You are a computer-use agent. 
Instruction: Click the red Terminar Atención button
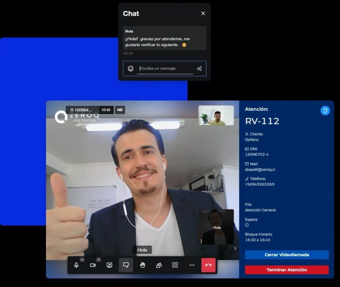click(x=286, y=270)
